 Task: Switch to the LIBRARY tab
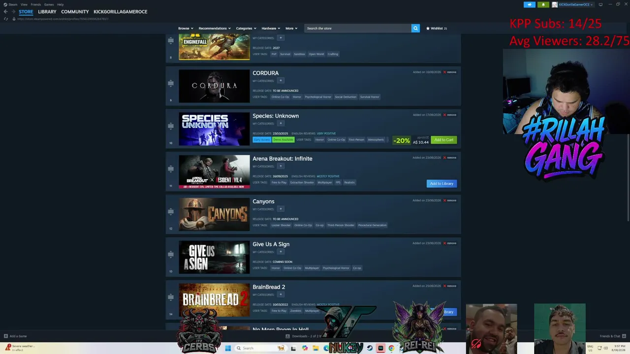point(47,12)
